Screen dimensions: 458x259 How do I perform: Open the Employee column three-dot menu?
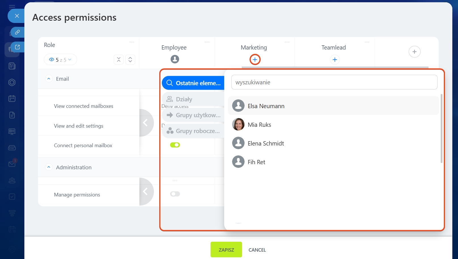[x=207, y=42]
